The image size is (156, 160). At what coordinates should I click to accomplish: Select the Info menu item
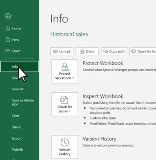19,66
